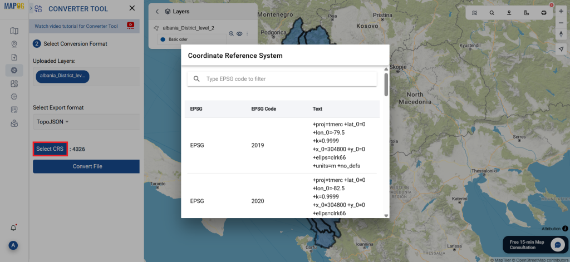
Task: Click the Convert File button
Action: [x=86, y=166]
